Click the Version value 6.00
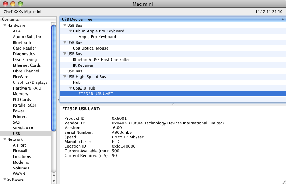 [x=117, y=128]
